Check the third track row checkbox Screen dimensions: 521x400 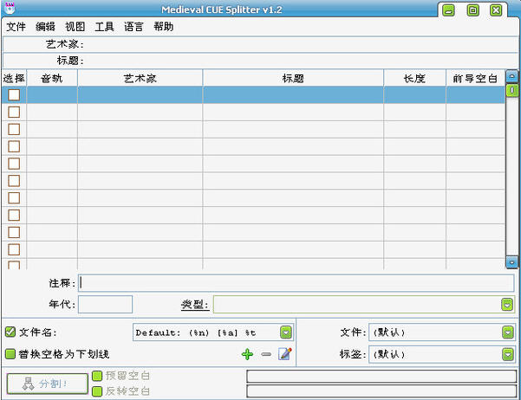point(14,129)
